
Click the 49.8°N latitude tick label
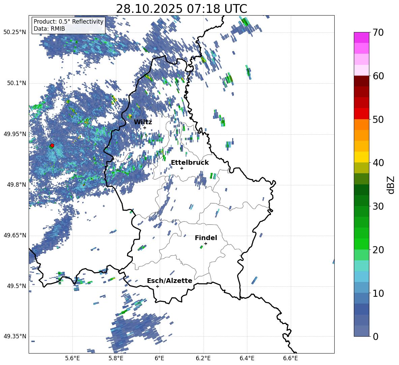[x=17, y=185]
